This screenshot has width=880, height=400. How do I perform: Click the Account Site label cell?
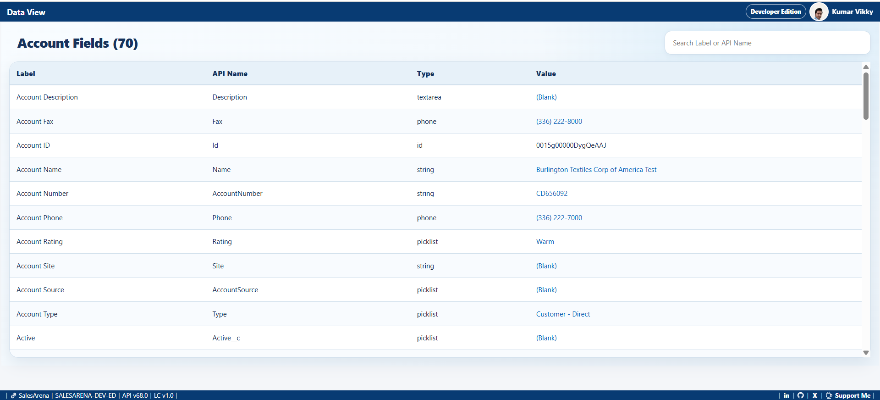click(35, 266)
